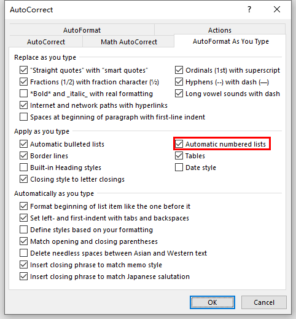296x319 pixels.
Task: Switch to the AutoCorrect tab
Action: (46, 42)
